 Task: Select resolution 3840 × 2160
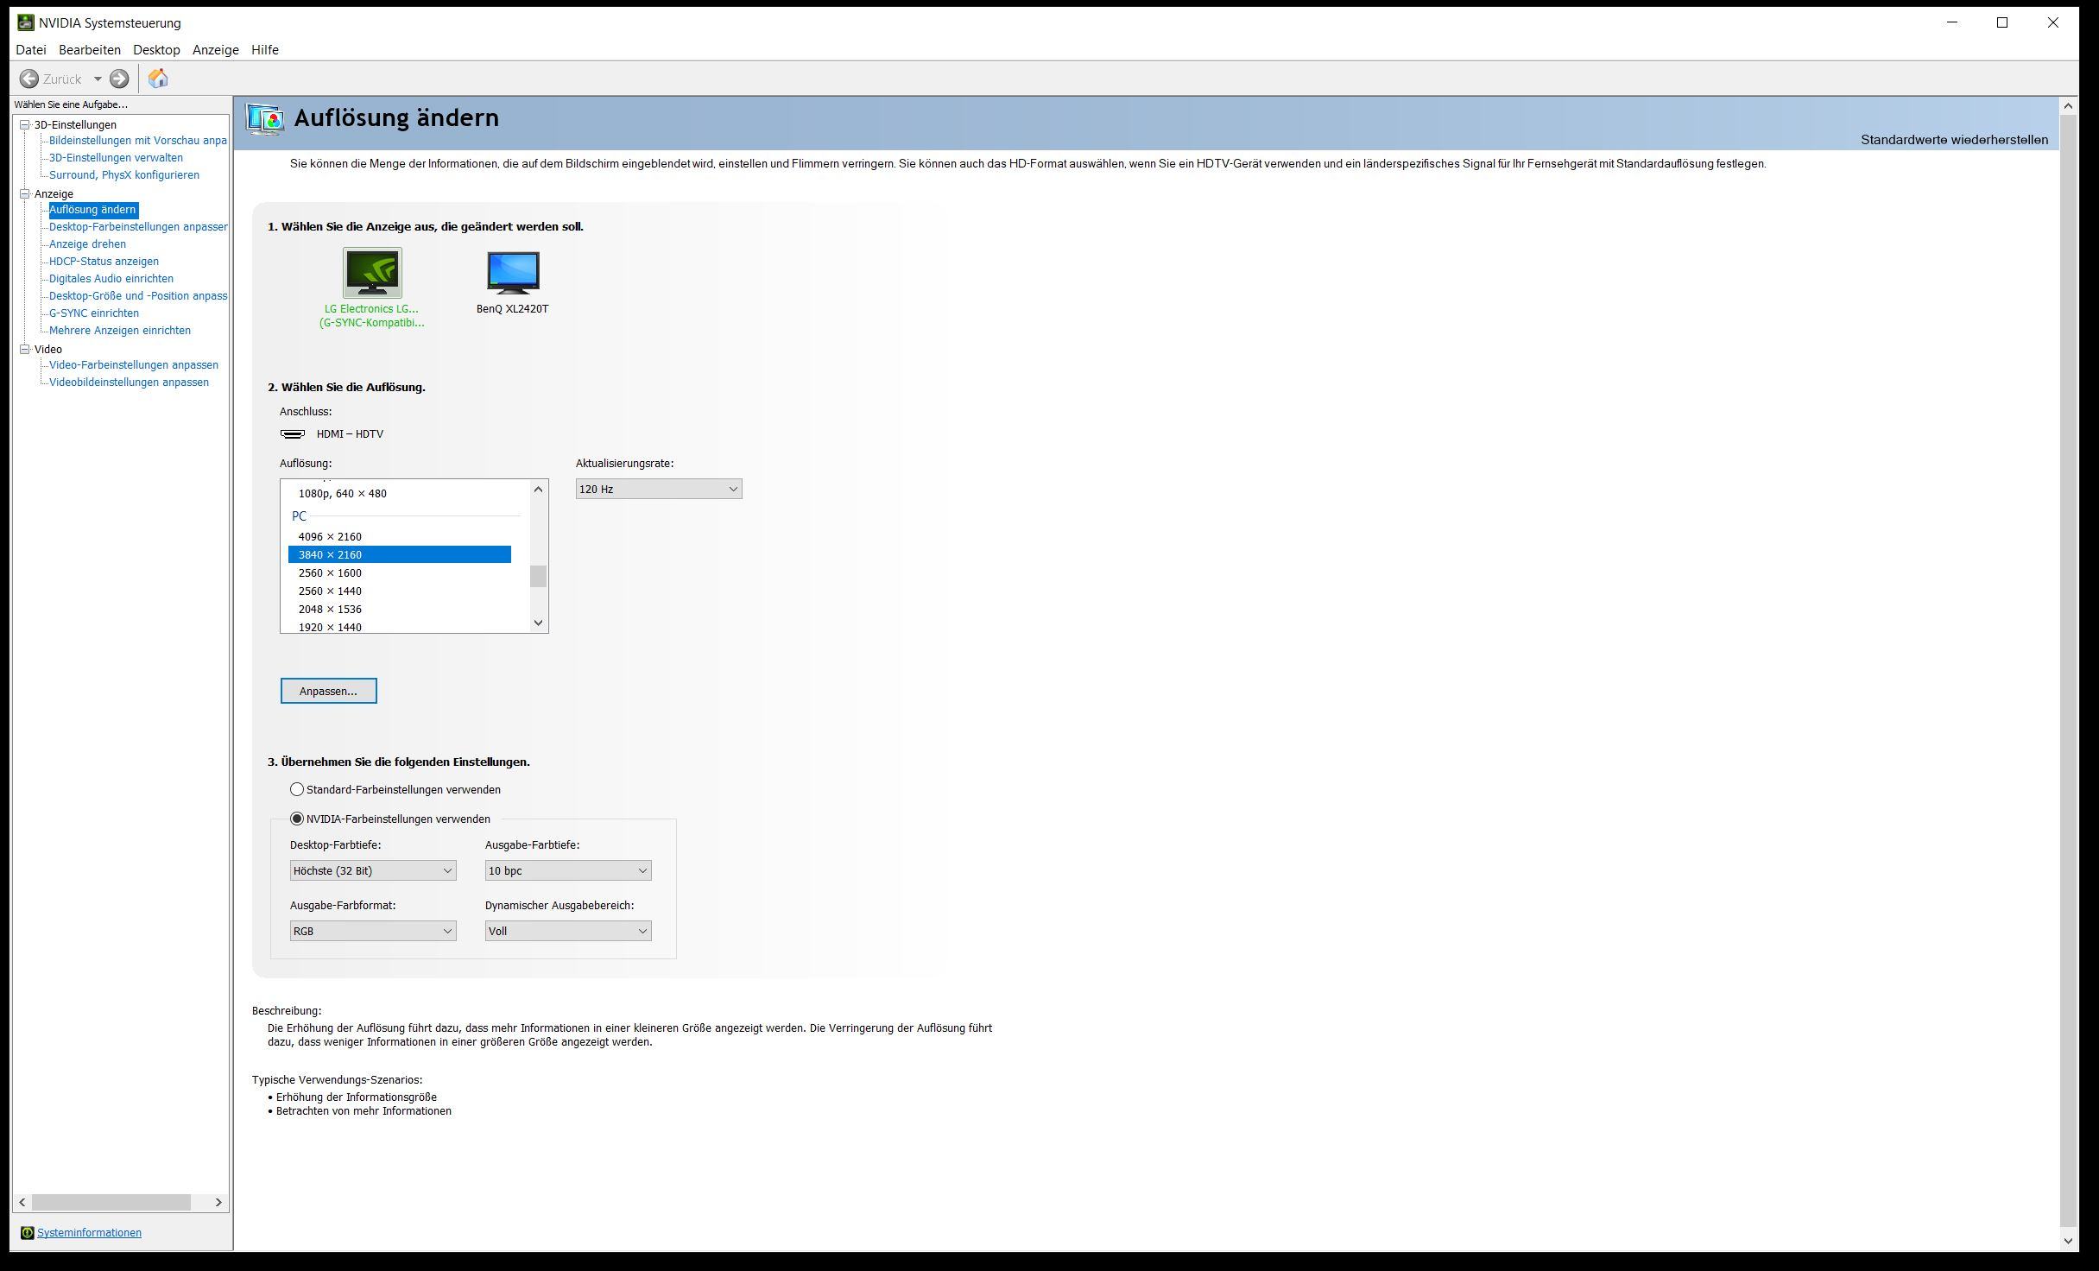click(400, 554)
